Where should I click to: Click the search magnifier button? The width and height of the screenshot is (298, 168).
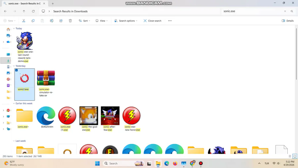click(x=292, y=11)
